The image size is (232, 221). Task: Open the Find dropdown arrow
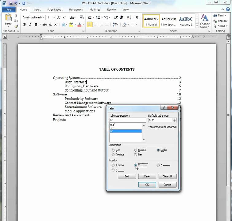(225, 15)
